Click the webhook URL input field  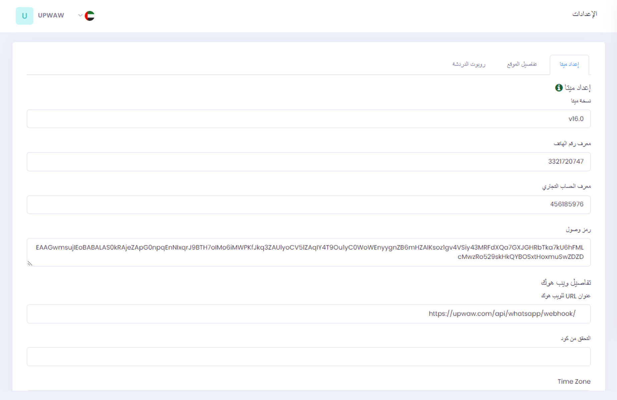pos(308,314)
